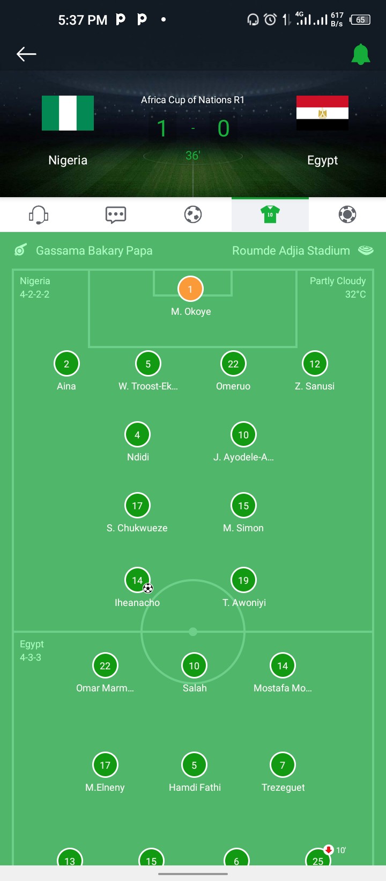
Task: Open the chat bubble tab
Action: (116, 215)
